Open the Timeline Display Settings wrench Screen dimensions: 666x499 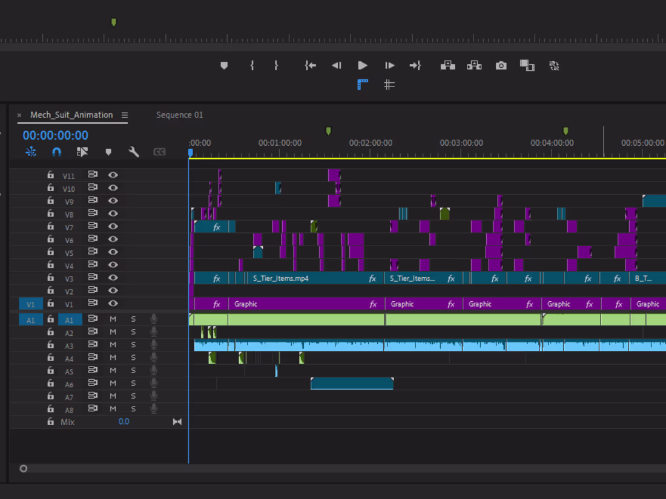[x=134, y=152]
